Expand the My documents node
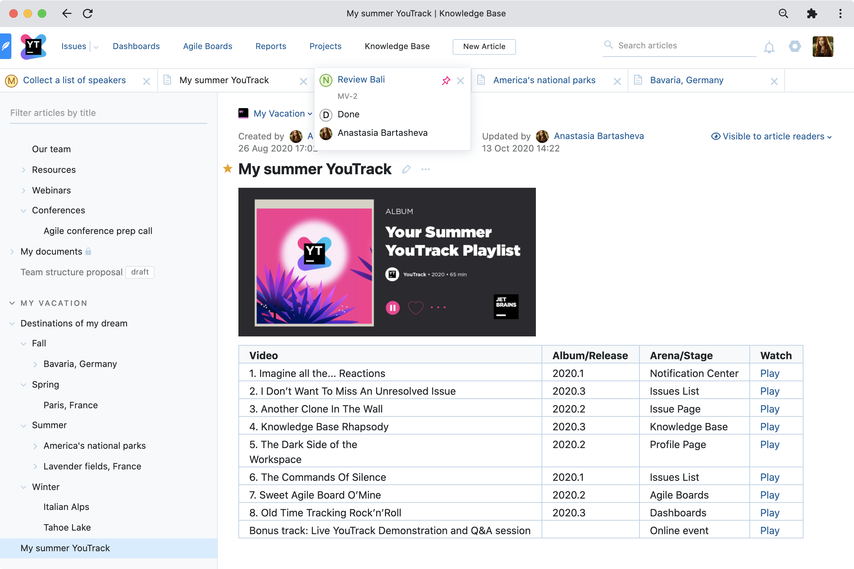The height and width of the screenshot is (569, 854). coord(12,251)
